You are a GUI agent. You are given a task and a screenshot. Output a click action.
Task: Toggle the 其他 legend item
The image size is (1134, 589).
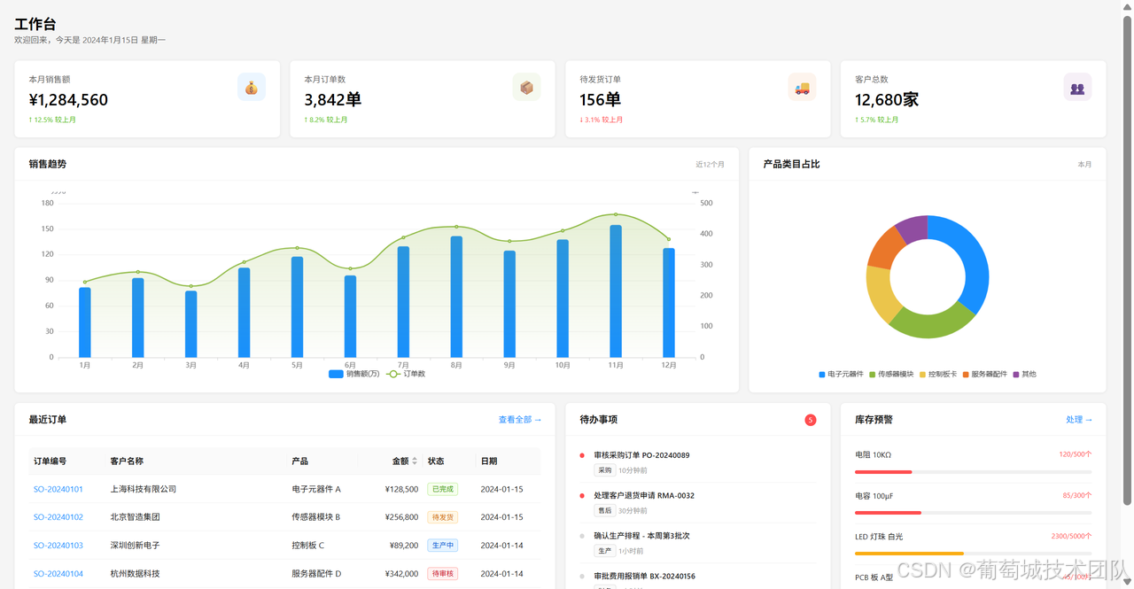coord(1024,375)
